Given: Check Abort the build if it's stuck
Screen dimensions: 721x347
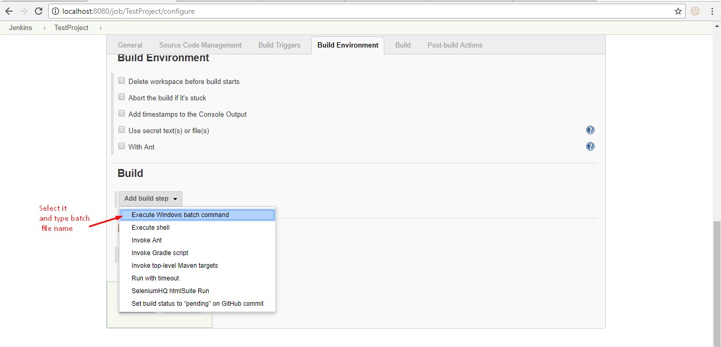Looking at the screenshot, I should [121, 97].
